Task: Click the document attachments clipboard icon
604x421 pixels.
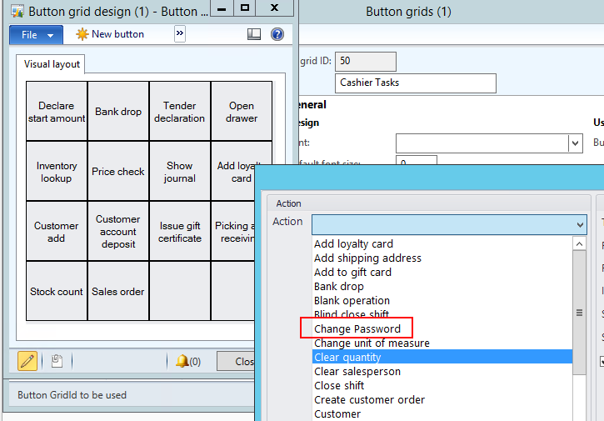Action: tap(57, 361)
